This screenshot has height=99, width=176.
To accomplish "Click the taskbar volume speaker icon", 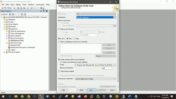I will pos(155,97).
